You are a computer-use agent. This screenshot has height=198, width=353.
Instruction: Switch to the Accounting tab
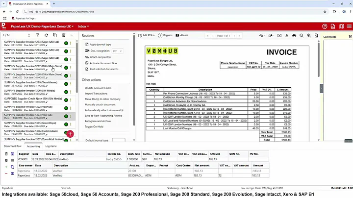coord(33,146)
